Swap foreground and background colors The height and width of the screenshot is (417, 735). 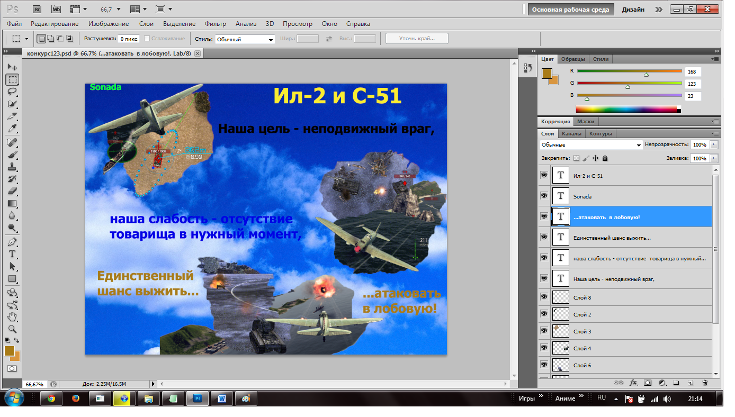tap(17, 340)
